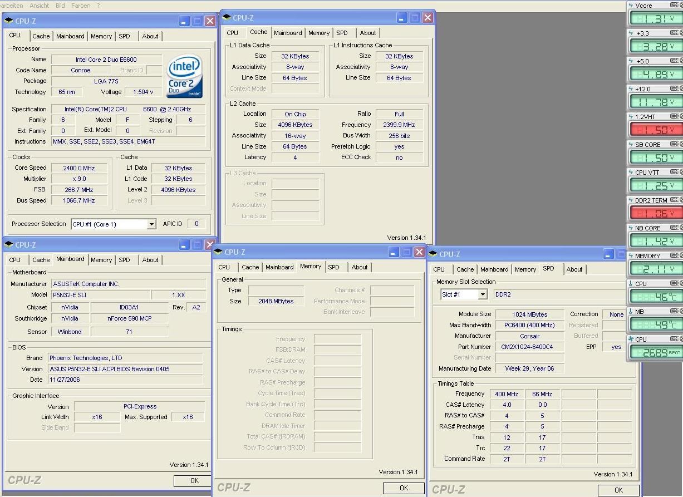Open the CPU VTT monitor settings icon
The width and height of the screenshot is (683, 497).
[674, 172]
